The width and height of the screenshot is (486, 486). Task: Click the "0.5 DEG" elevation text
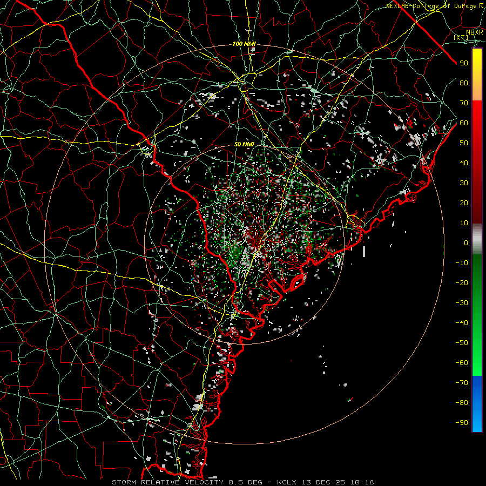coord(246,482)
